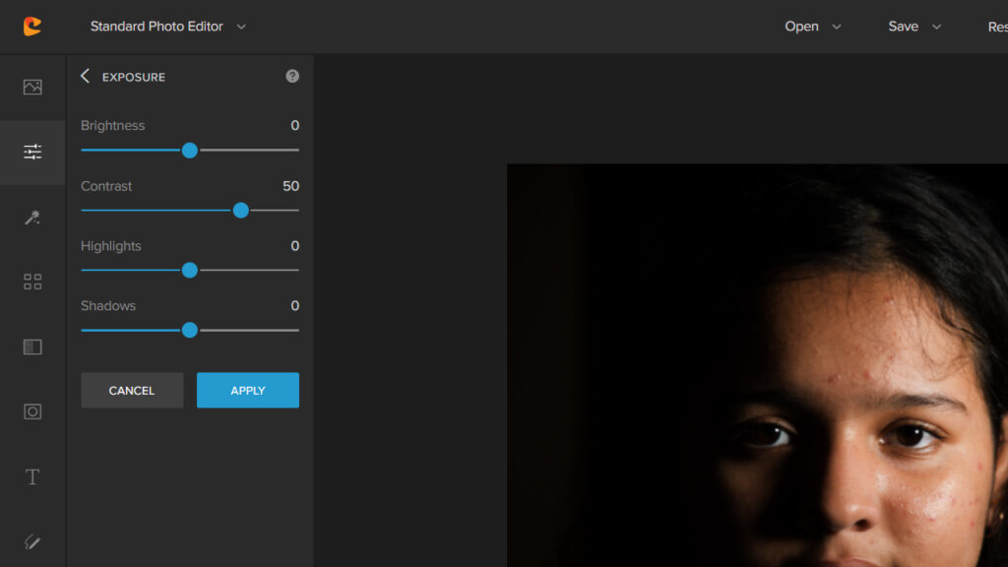This screenshot has height=567, width=1008.
Task: Click the Contrast slider handle
Action: (x=241, y=211)
